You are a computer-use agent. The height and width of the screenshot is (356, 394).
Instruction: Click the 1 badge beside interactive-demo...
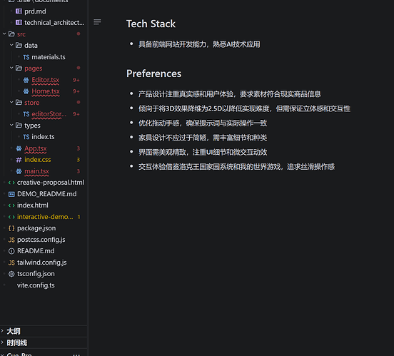(79, 217)
